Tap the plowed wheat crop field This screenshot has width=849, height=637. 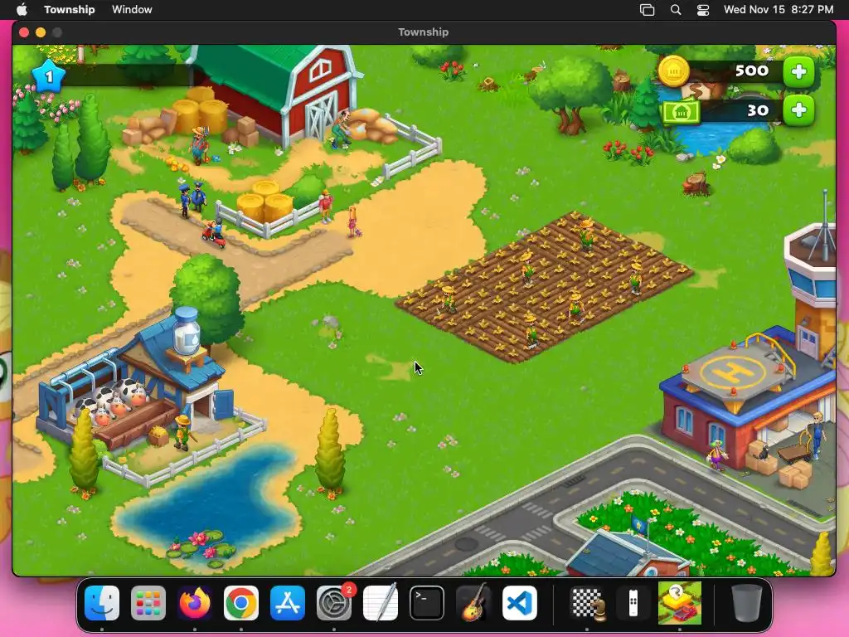544,287
